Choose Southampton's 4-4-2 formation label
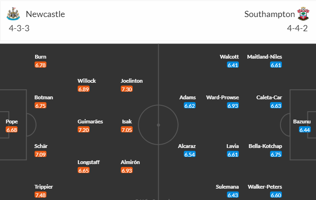The height and width of the screenshot is (200, 316). [297, 28]
